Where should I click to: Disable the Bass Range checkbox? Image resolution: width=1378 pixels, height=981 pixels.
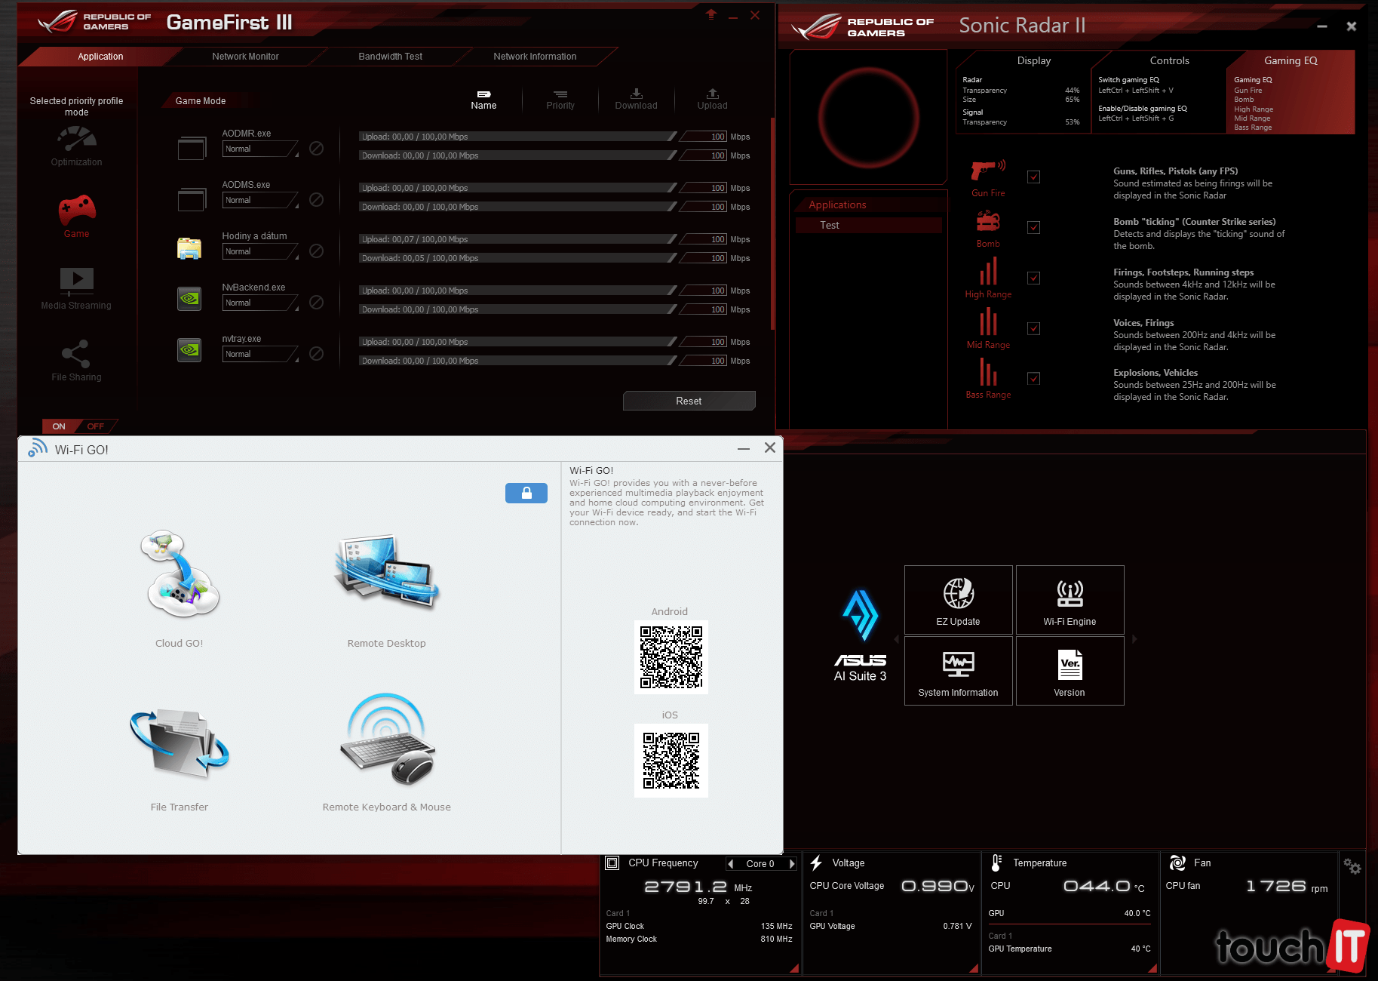pos(1033,379)
